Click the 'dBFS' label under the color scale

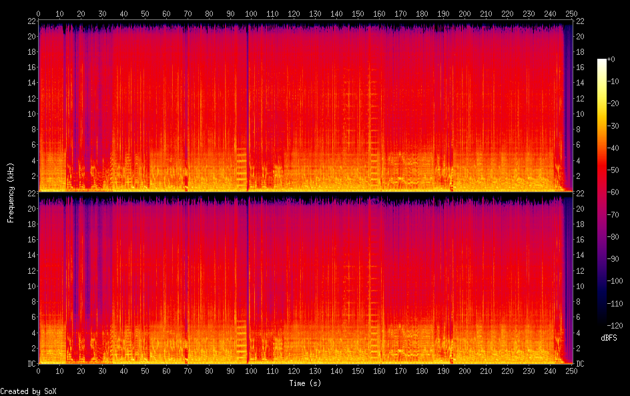609,338
